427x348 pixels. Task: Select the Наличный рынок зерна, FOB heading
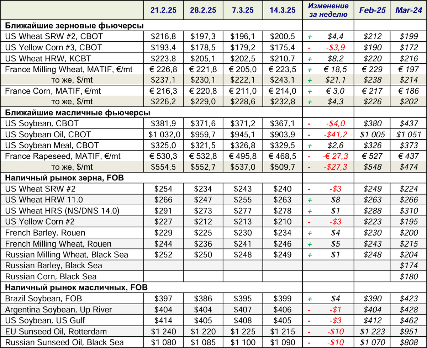click(x=64, y=178)
